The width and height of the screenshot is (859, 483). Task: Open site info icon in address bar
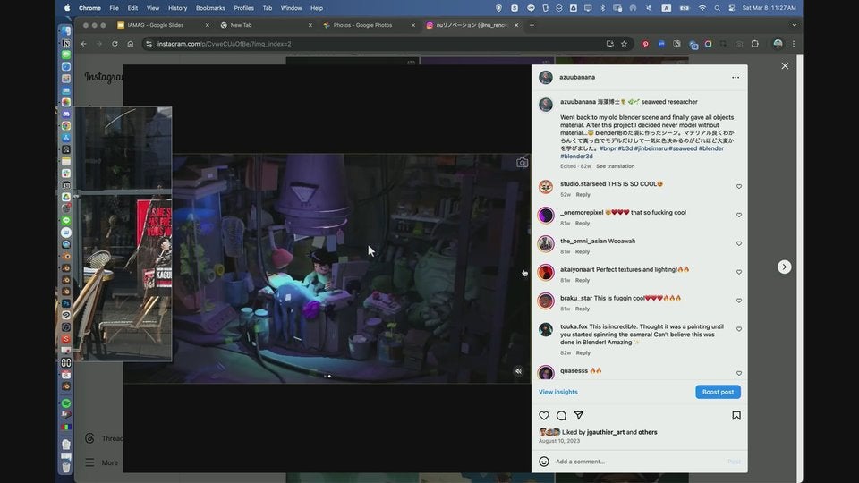click(x=149, y=44)
